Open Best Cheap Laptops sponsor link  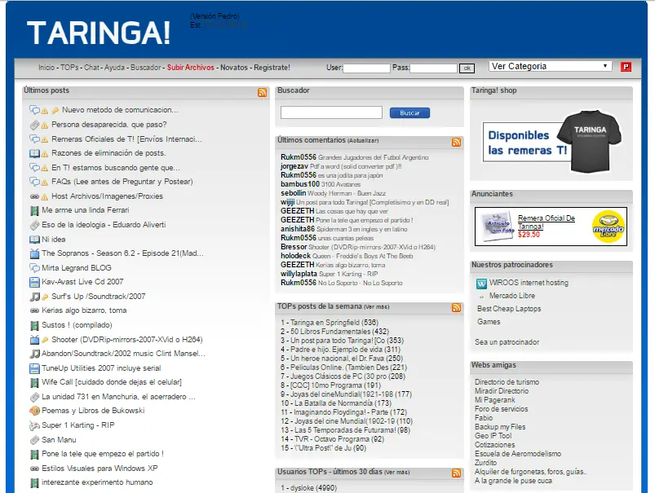point(509,309)
